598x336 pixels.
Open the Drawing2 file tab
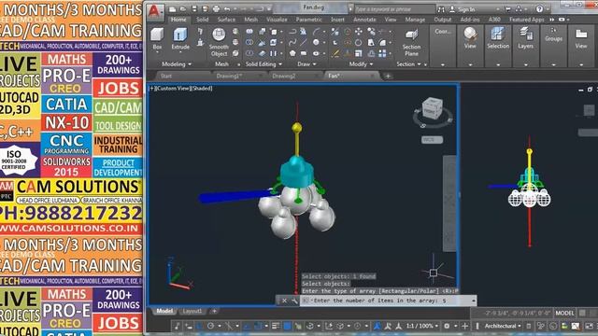[x=284, y=76]
